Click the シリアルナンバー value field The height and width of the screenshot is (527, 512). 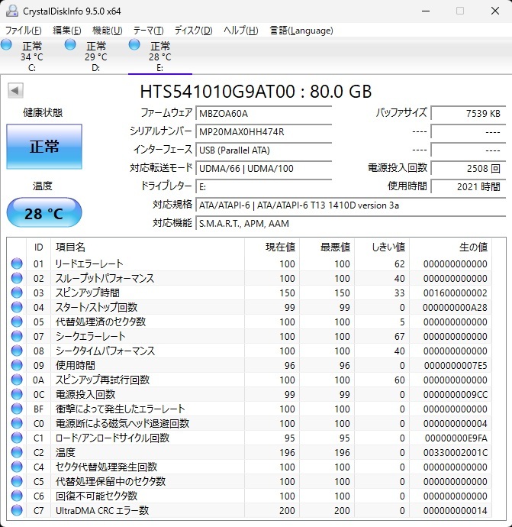pyautogui.click(x=263, y=131)
